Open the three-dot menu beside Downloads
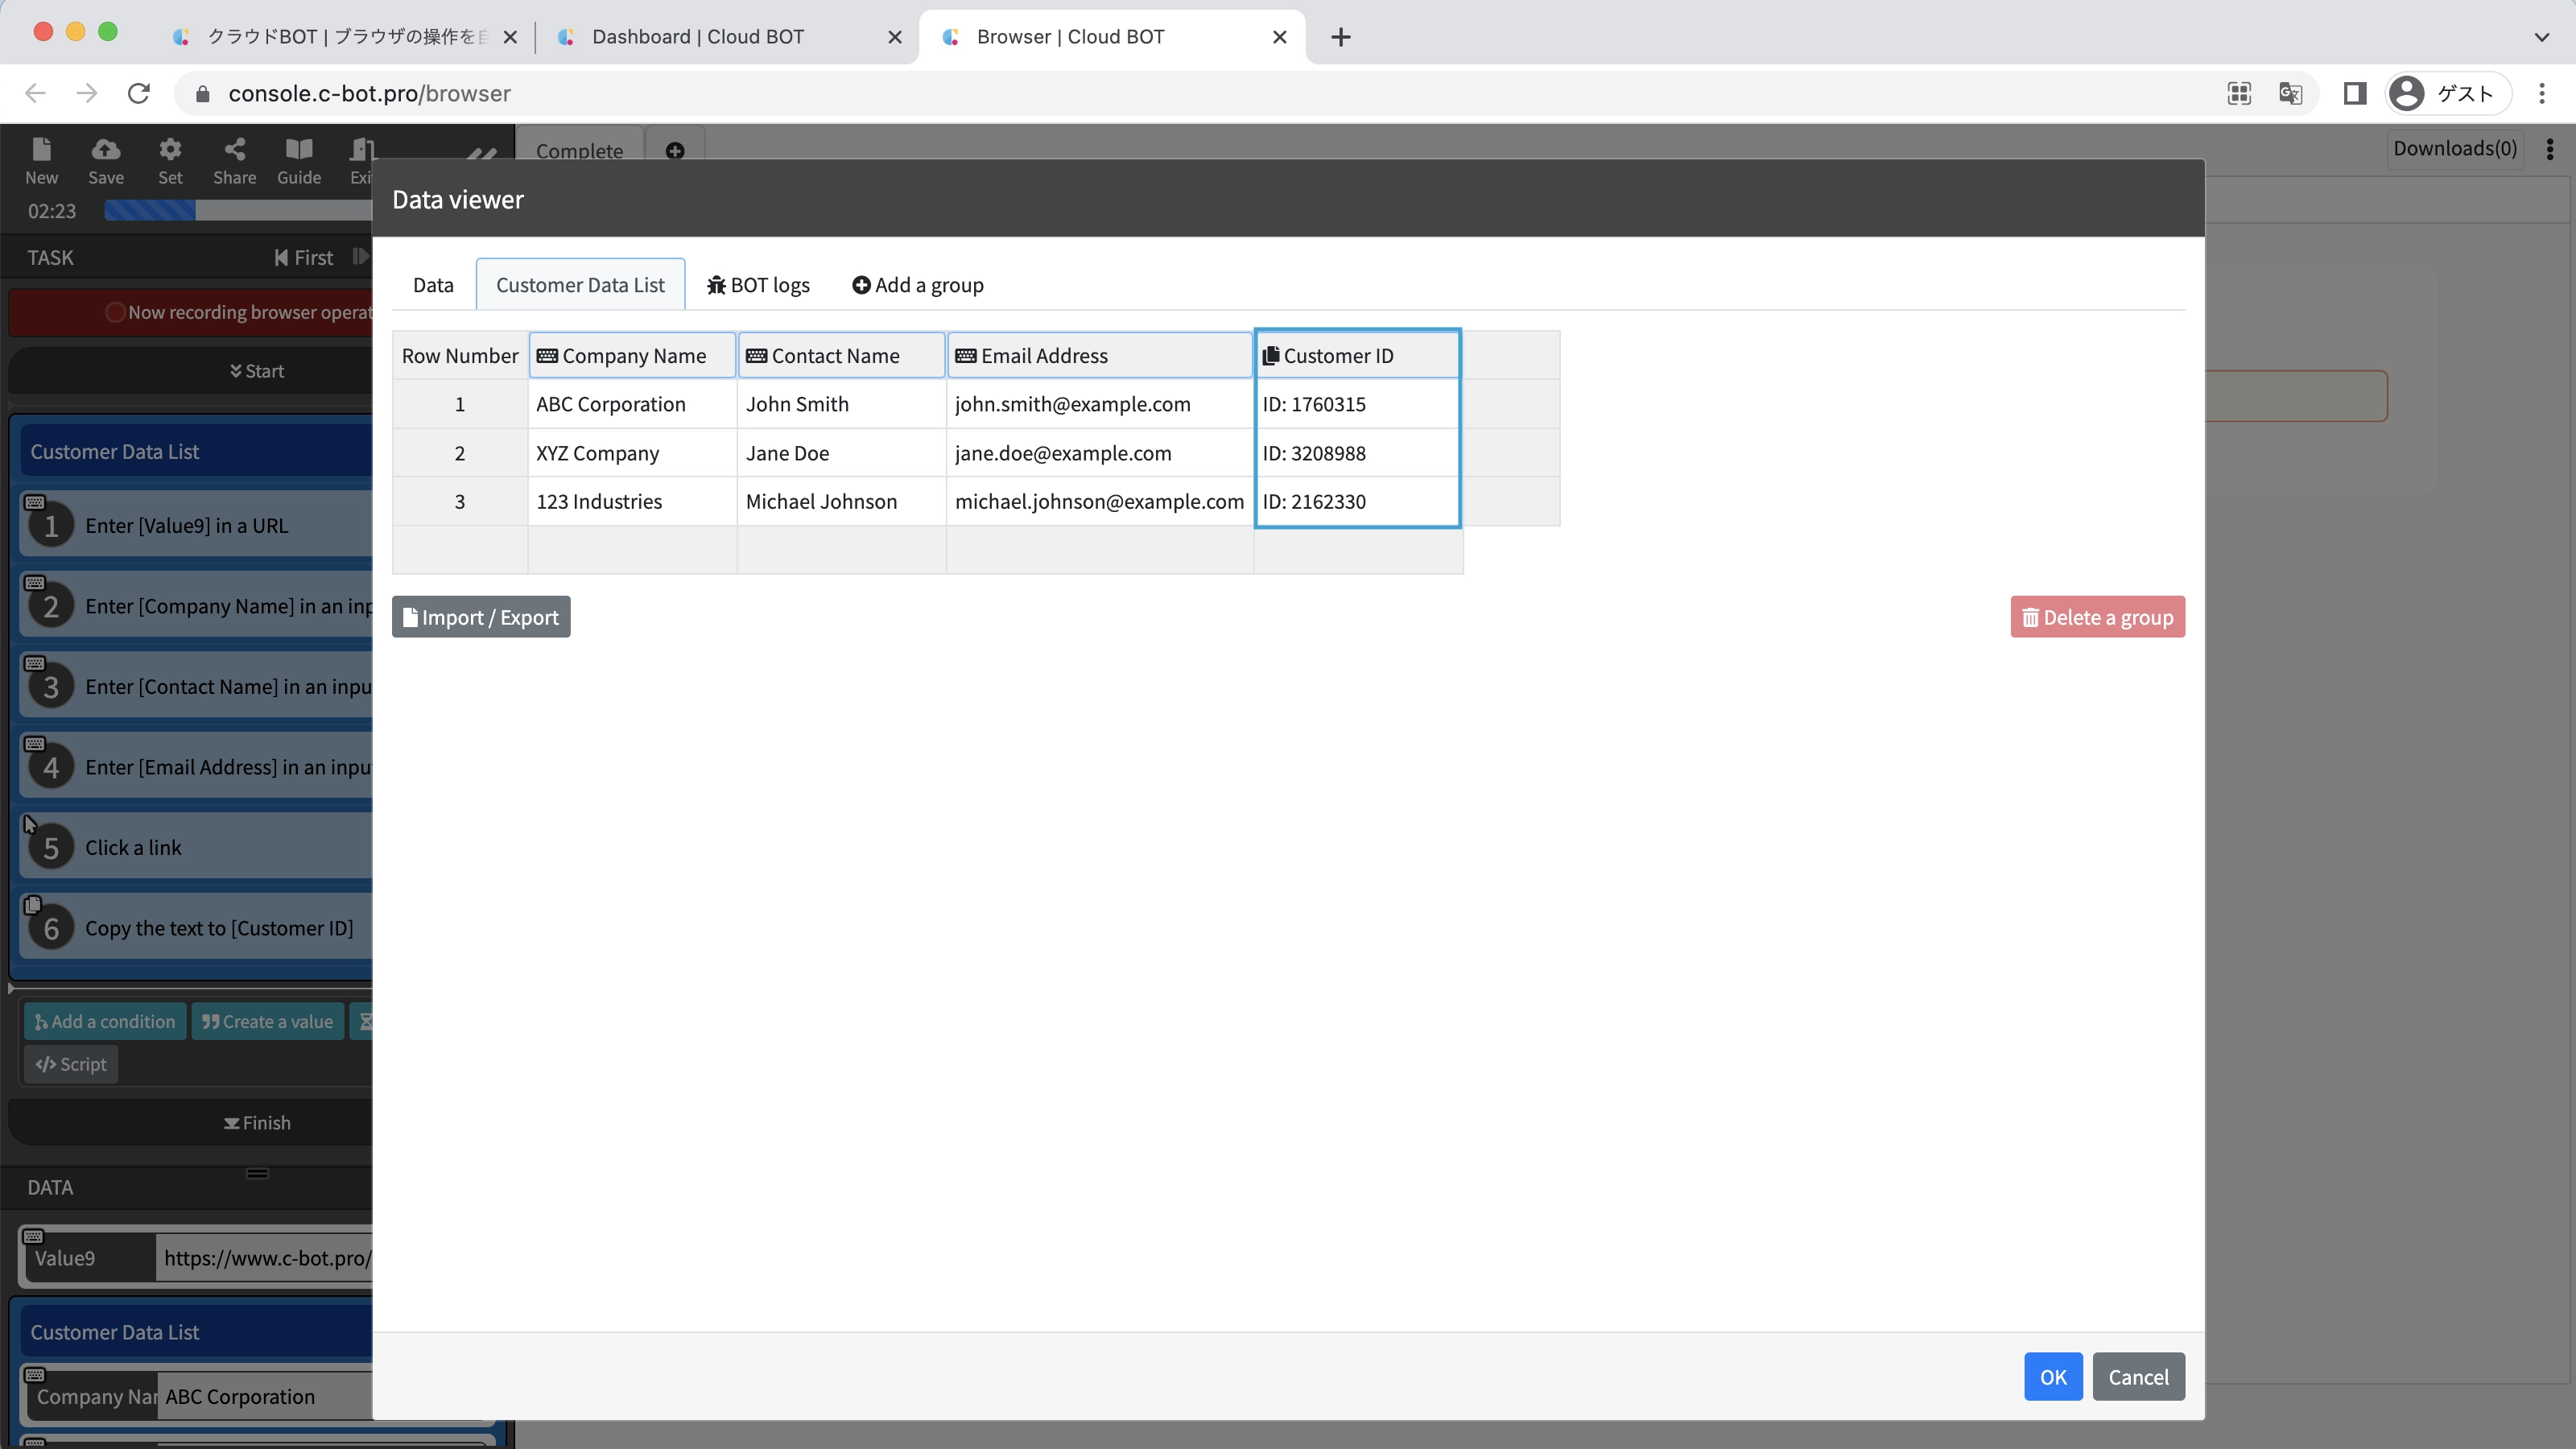The width and height of the screenshot is (2576, 1449). point(2550,149)
